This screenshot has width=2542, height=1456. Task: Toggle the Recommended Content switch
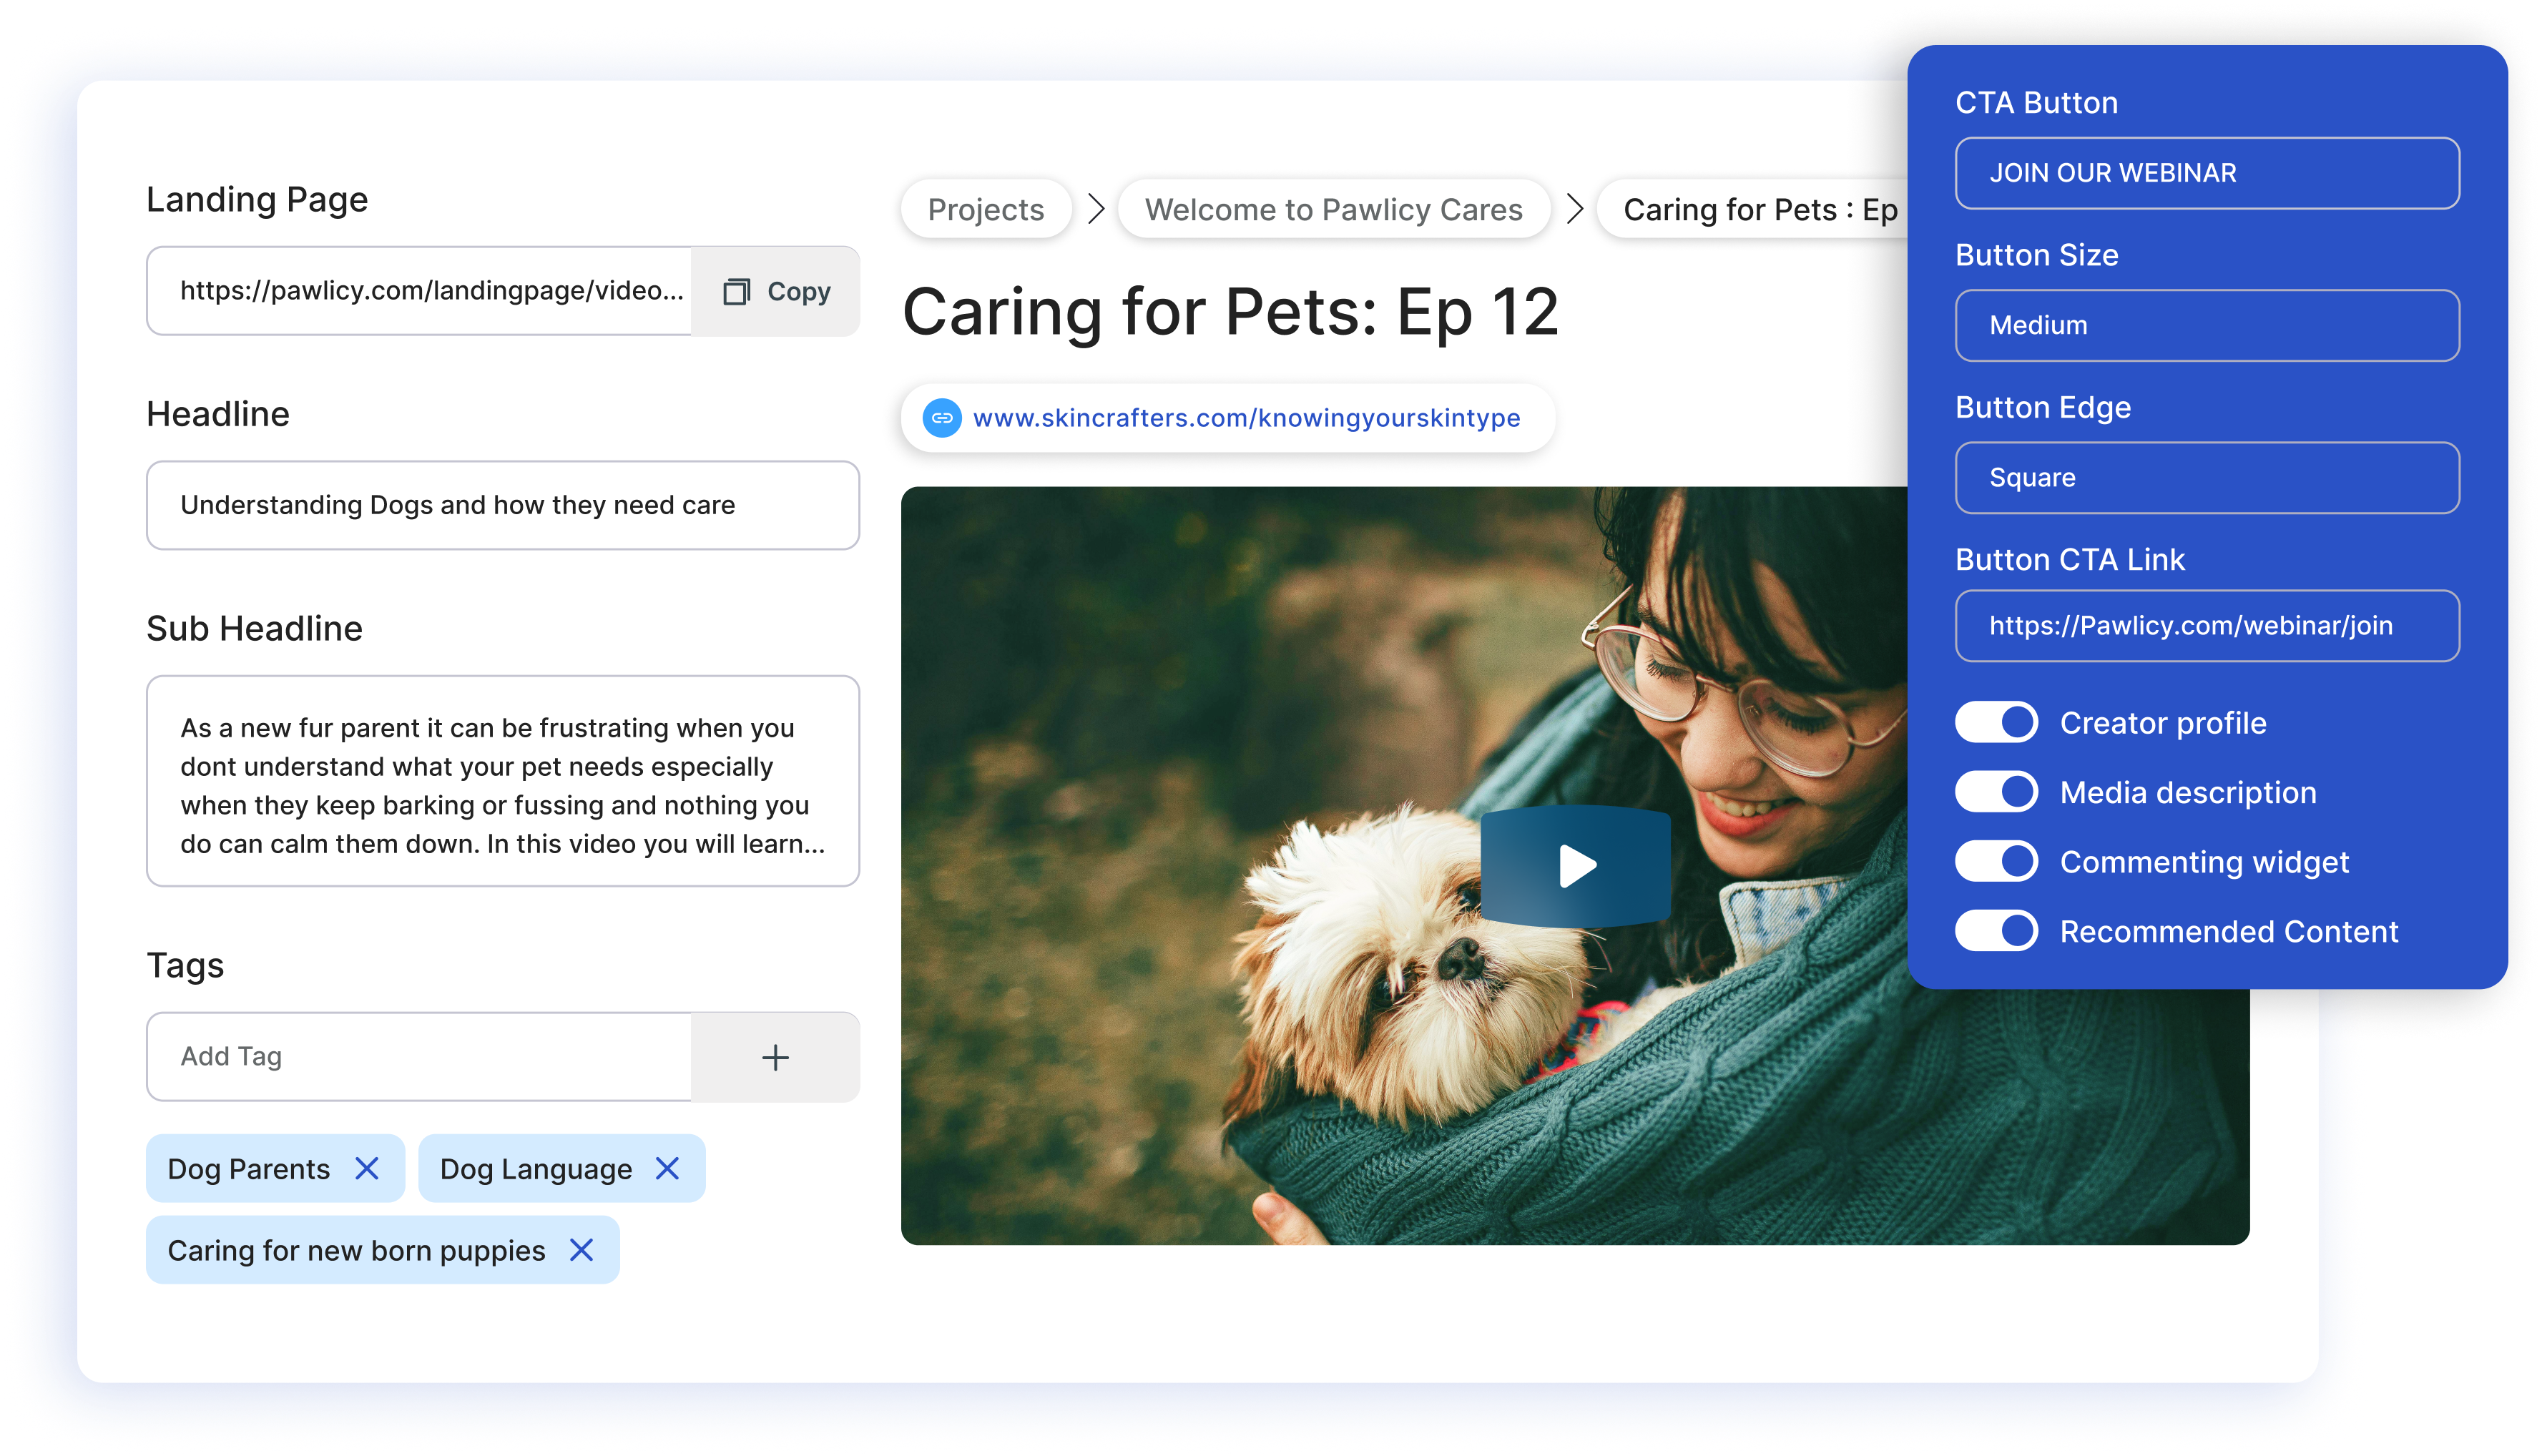click(1996, 930)
